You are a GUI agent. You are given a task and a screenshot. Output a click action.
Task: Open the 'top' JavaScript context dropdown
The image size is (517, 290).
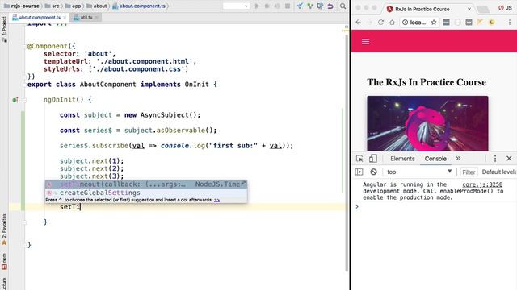[x=419, y=172]
